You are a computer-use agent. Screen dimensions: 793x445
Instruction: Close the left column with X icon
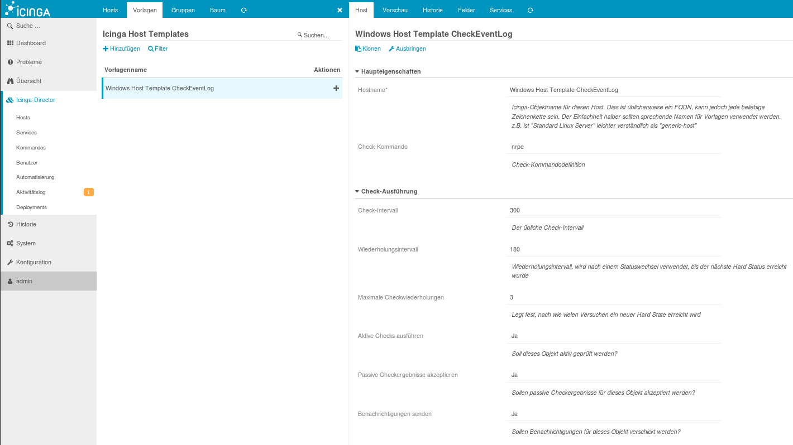[340, 10]
